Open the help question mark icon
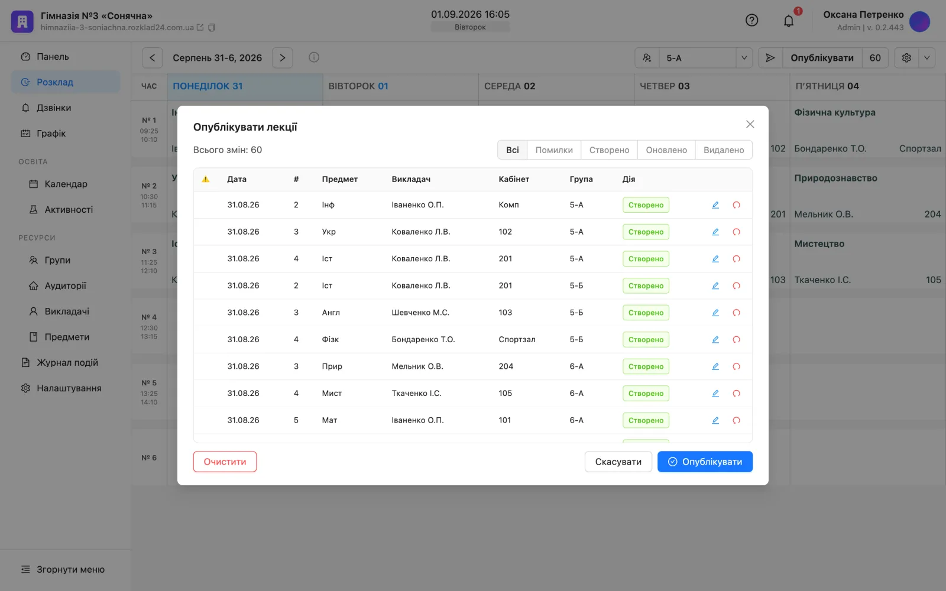Image resolution: width=946 pixels, height=591 pixels. [751, 21]
